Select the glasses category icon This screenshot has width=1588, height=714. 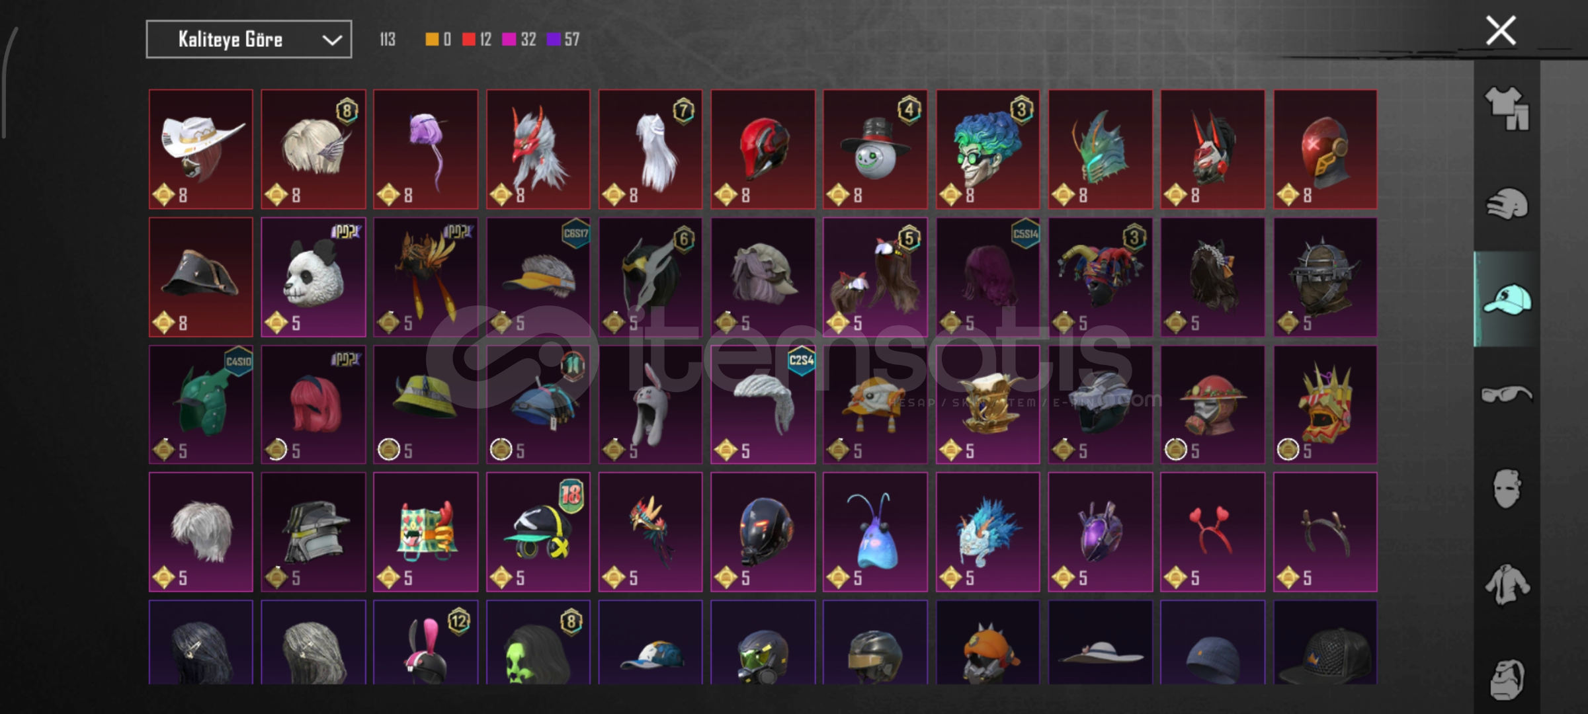[x=1507, y=395]
